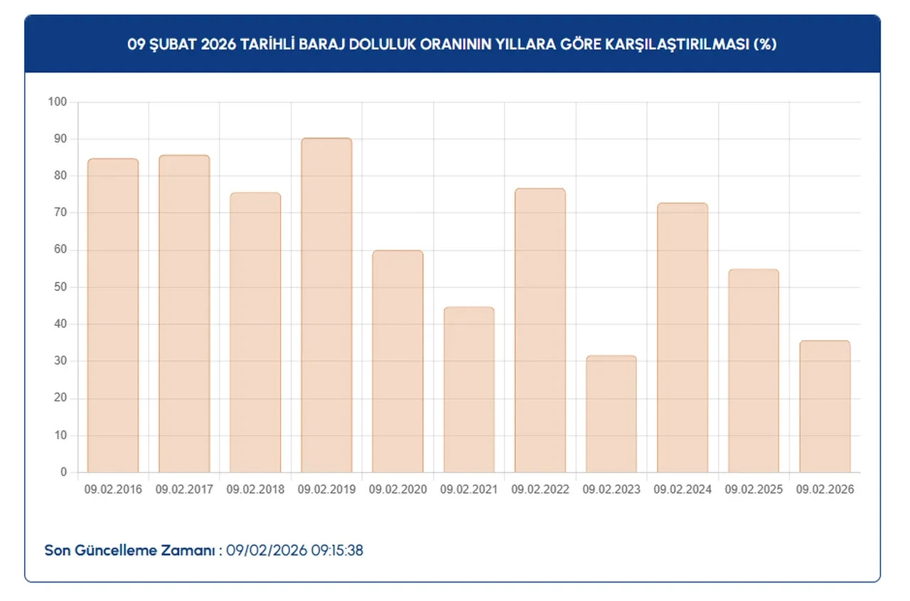Click the bar for 09.02.2022
This screenshot has height=601, width=910.
click(x=540, y=331)
